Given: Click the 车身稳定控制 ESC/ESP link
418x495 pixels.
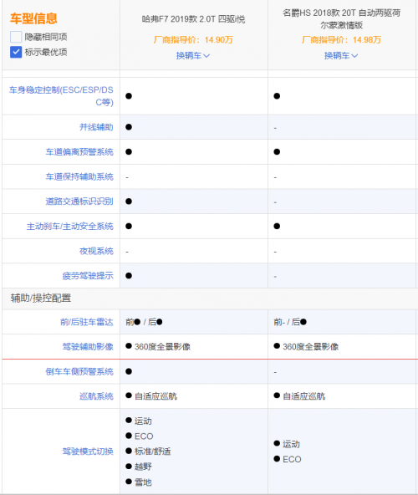Looking at the screenshot, I should coord(61,96).
